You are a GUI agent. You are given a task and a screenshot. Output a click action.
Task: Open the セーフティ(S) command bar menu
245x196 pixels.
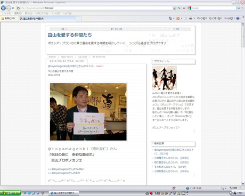pos(216,18)
